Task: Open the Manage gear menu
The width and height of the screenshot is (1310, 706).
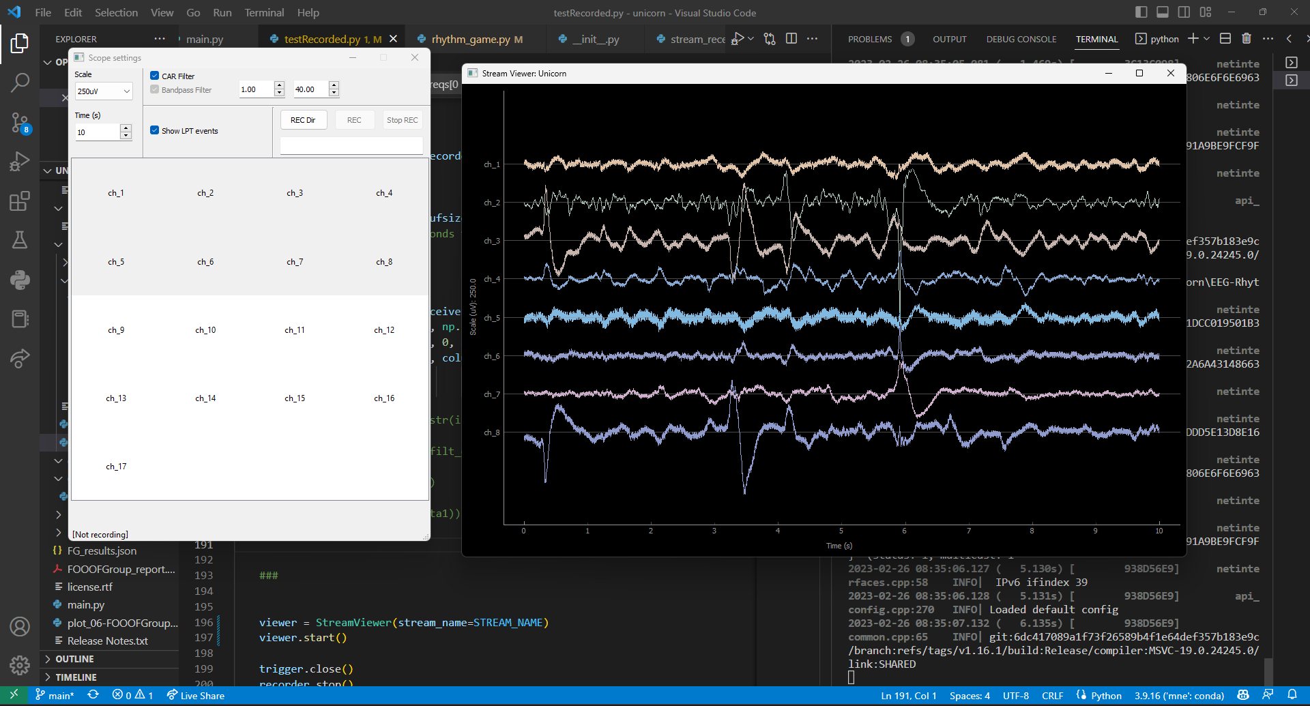Action: coord(20,665)
